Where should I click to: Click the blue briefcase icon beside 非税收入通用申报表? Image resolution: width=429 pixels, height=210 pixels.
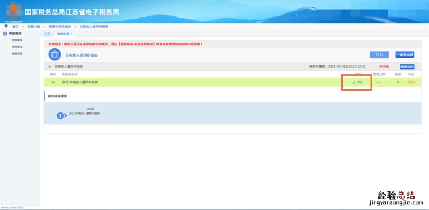point(54,54)
